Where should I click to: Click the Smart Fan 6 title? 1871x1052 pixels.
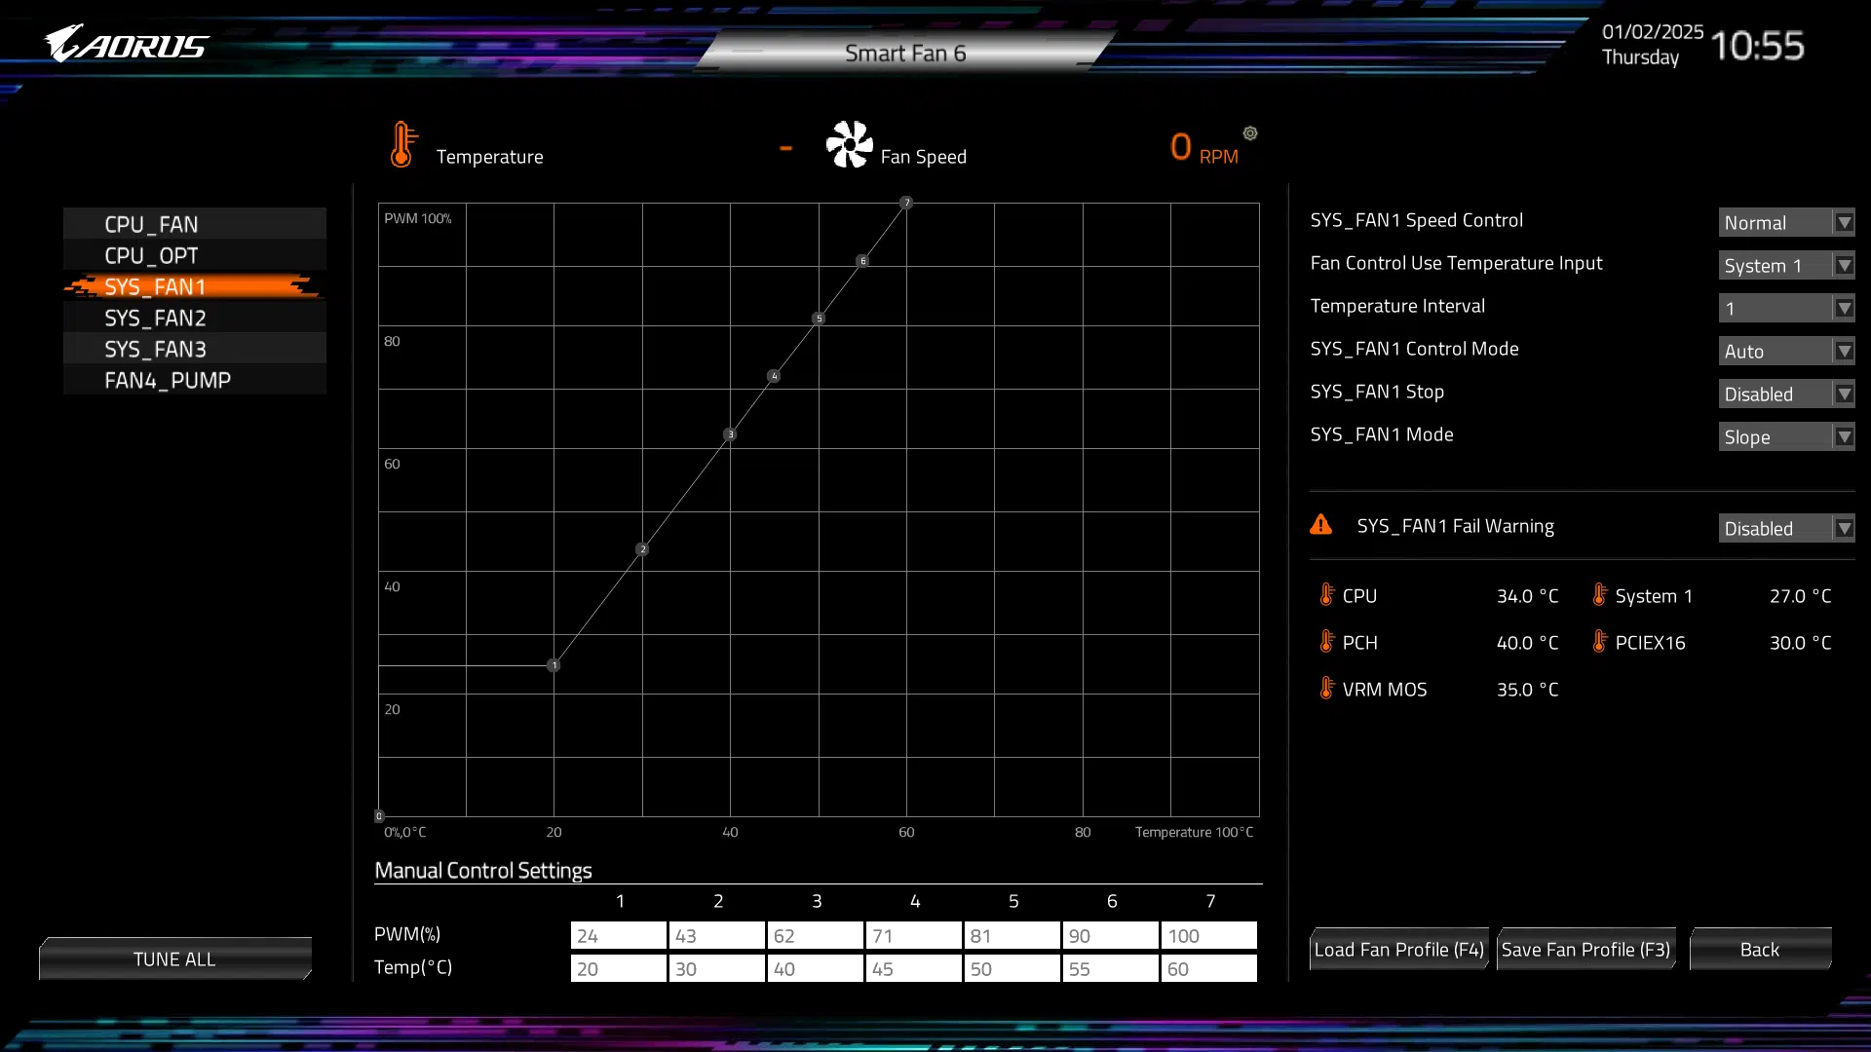click(x=905, y=53)
